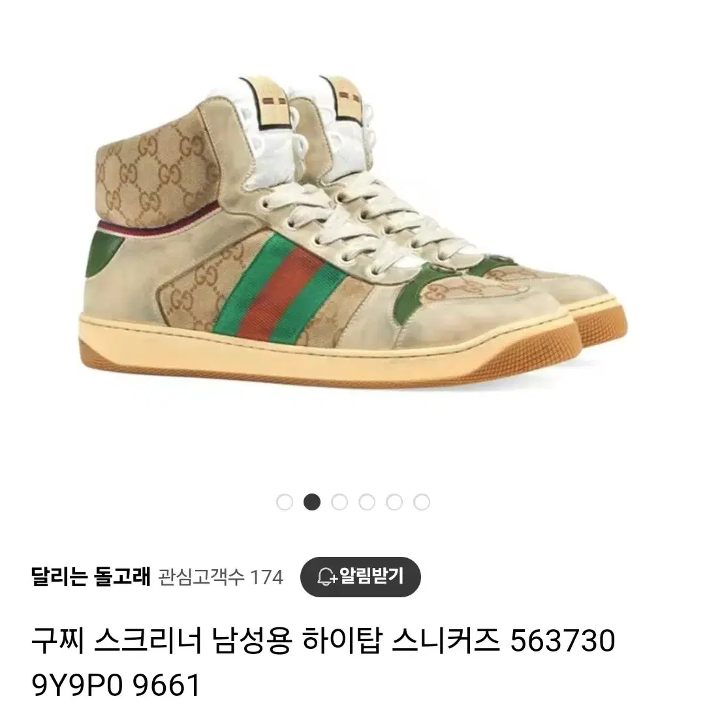Select the model number 563730 text
This screenshot has width=705, height=705.
coord(563,641)
